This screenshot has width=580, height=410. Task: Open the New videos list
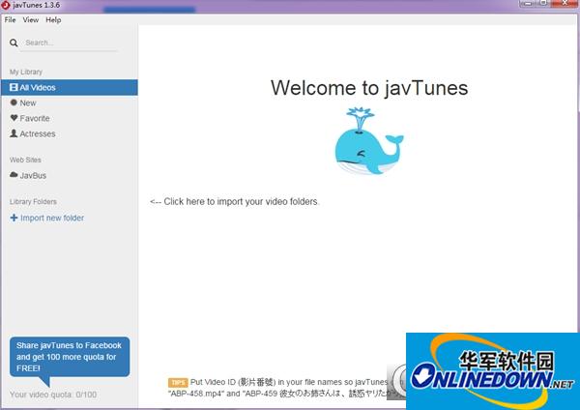(28, 102)
